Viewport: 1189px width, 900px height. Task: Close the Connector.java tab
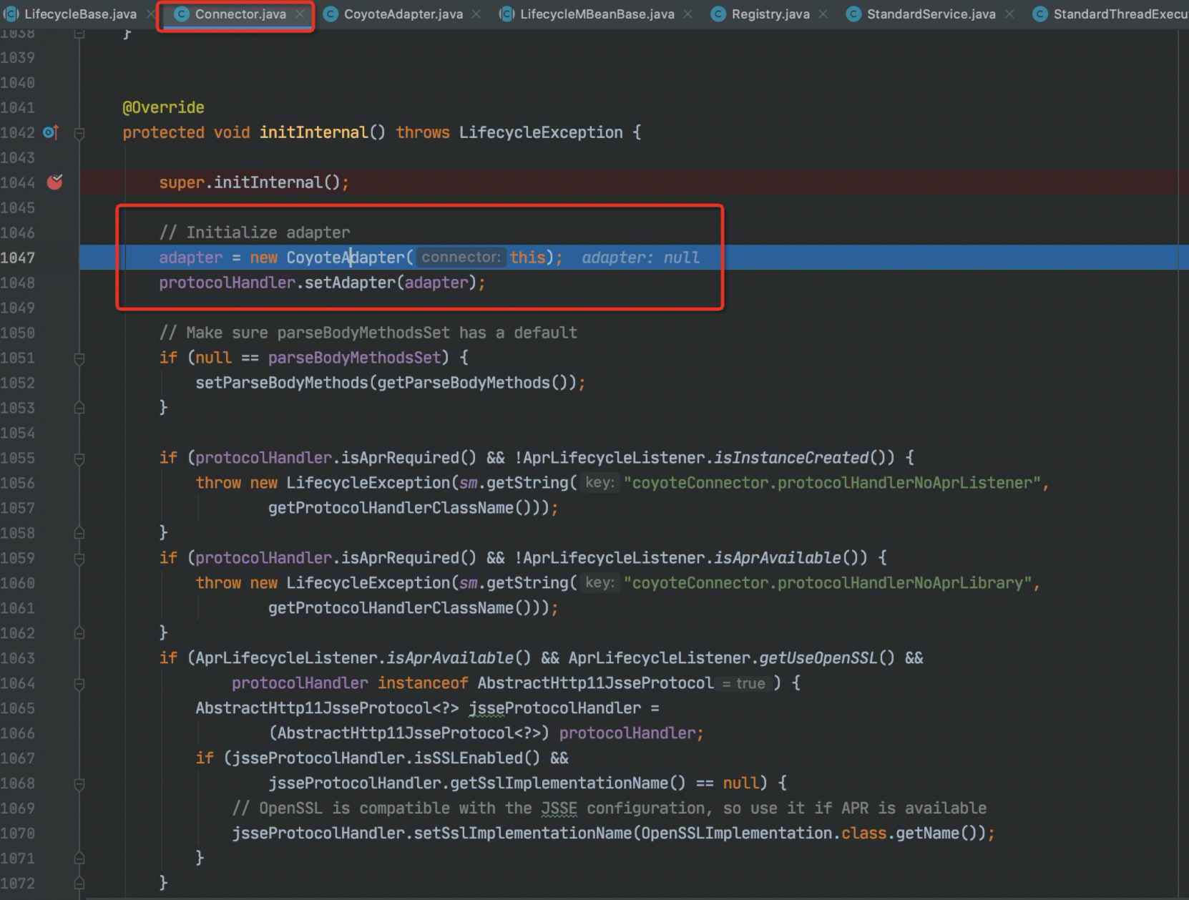click(300, 14)
